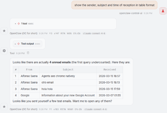Click the "hola hola" email subject

[47, 89]
